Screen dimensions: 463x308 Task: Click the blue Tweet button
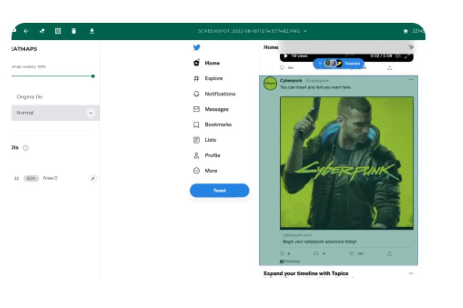point(219,190)
